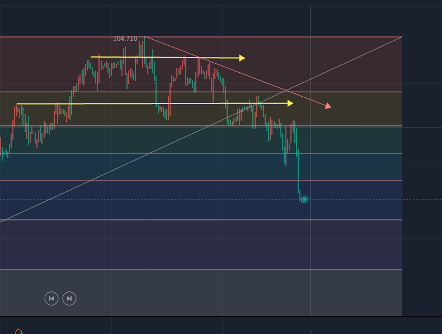This screenshot has width=442, height=334.
Task: Select the reddish-brown Fibonacci zone
Action: 347,64
